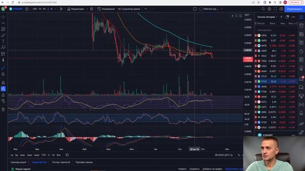This screenshot has height=171, width=305.
Task: Select the GALA row in watchlist
Action: [276, 127]
